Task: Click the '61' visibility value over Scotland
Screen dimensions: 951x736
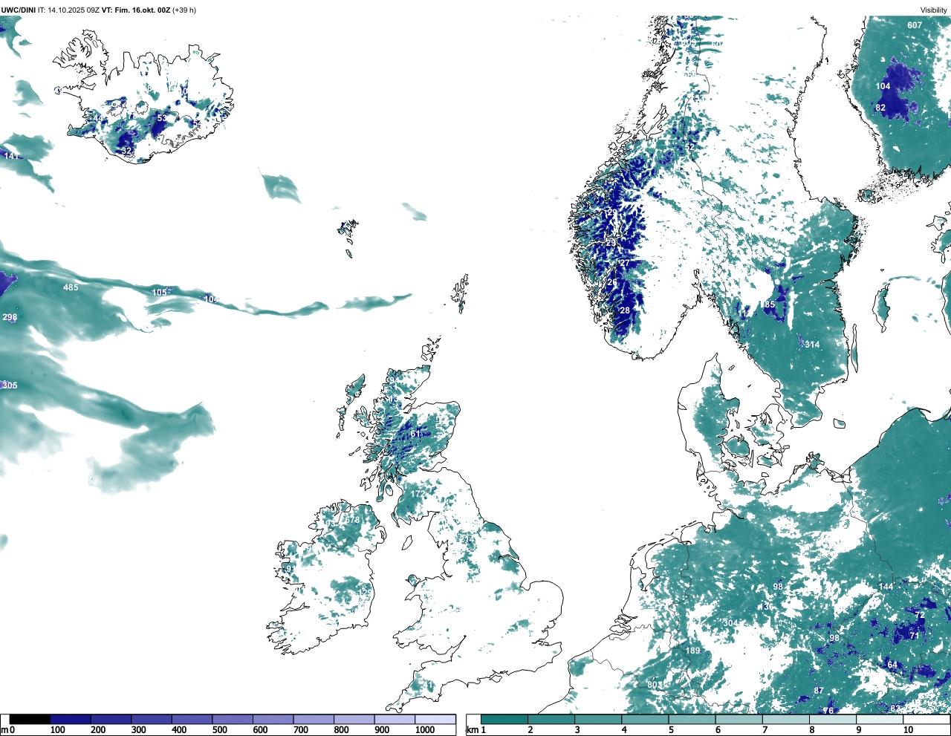Action: (x=415, y=434)
